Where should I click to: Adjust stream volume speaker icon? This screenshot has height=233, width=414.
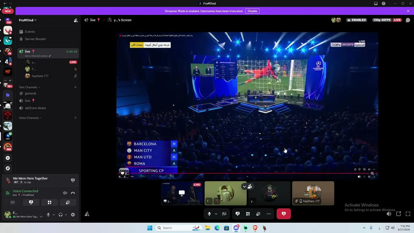click(389, 214)
